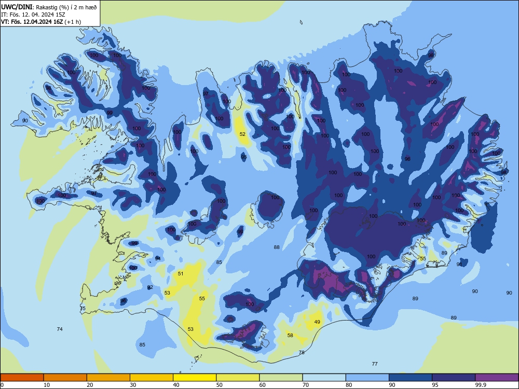Click the coastal humidity value 75
Viewport: 519px width, 389px height.
click(x=83, y=308)
